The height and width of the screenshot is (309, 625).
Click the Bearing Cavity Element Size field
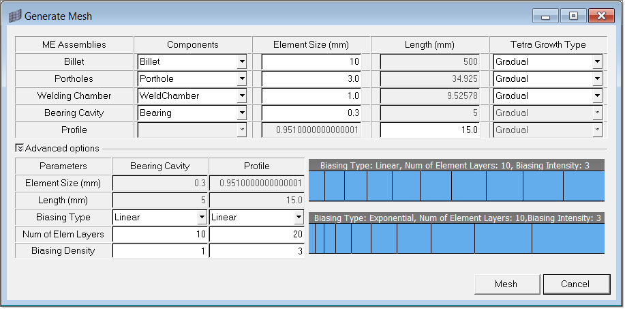(311, 113)
